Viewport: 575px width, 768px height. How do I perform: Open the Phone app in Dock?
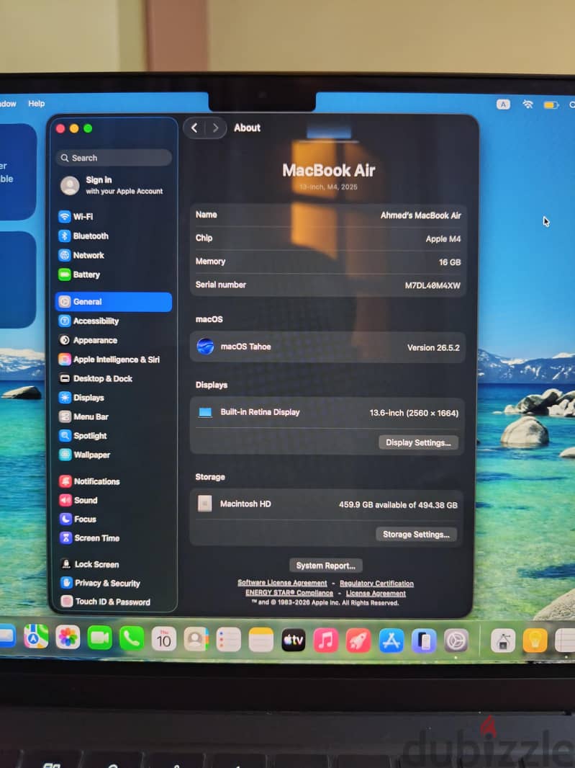132,638
